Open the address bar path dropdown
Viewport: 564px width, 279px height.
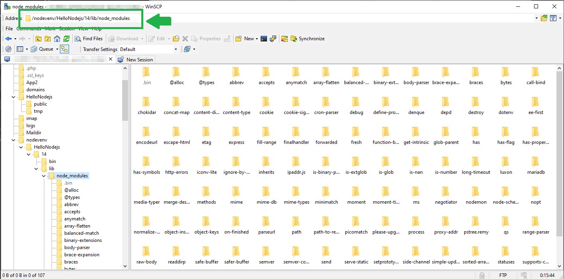tap(536, 18)
